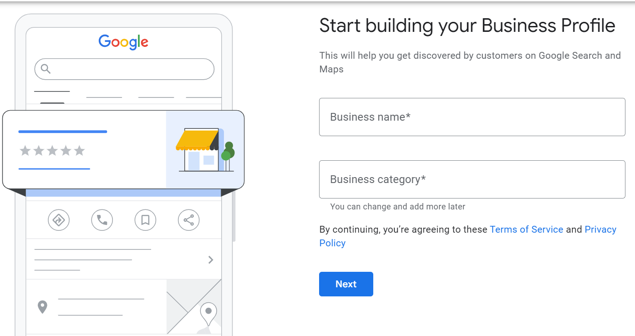Click the right chevron arrow in mockup
Image resolution: width=635 pixels, height=336 pixels.
click(x=211, y=260)
